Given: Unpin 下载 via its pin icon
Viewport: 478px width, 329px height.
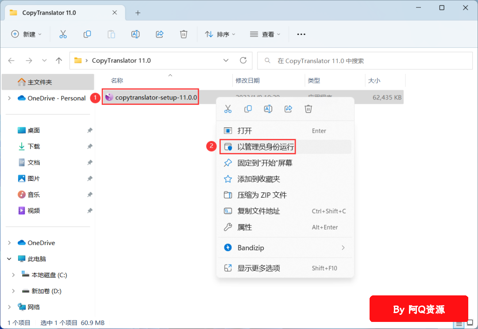Looking at the screenshot, I should (x=89, y=146).
